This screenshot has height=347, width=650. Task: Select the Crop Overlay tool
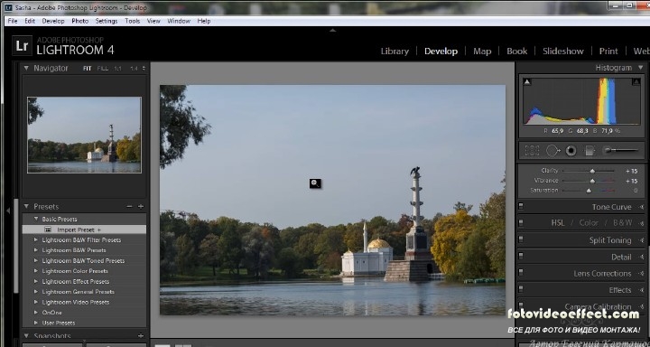pos(532,151)
